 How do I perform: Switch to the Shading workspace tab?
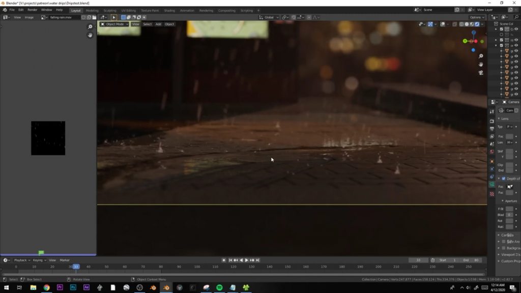point(169,10)
